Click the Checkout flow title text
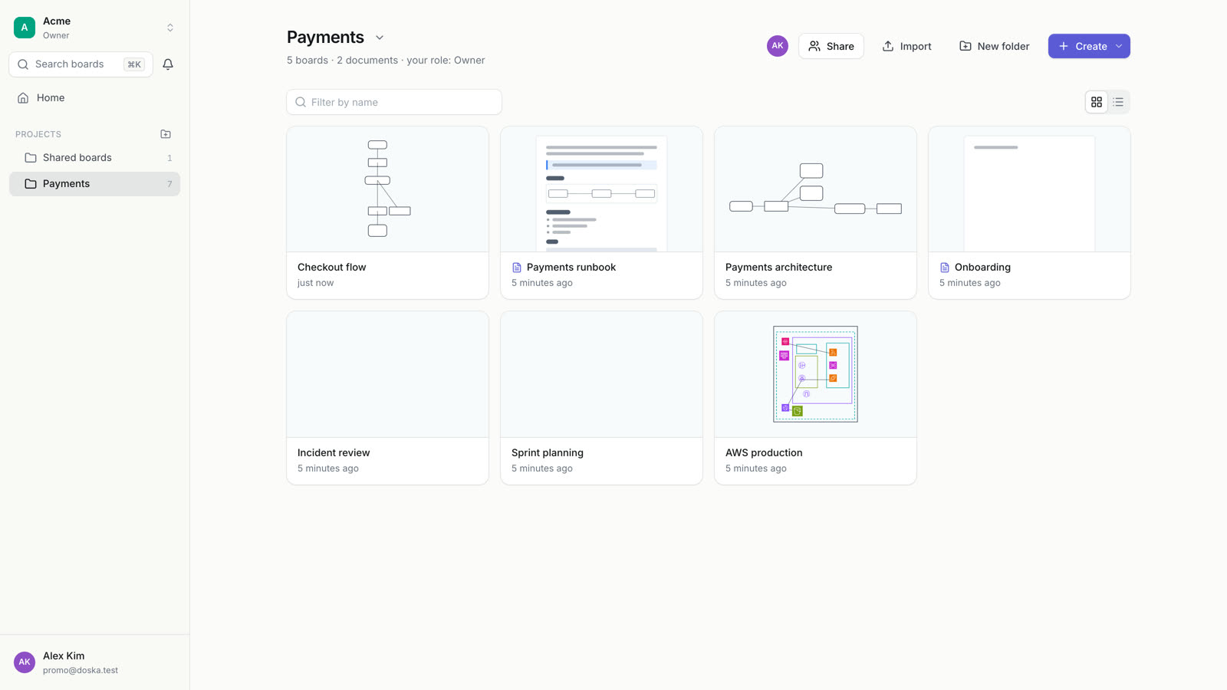Screen dimensions: 1227x690 (332, 268)
